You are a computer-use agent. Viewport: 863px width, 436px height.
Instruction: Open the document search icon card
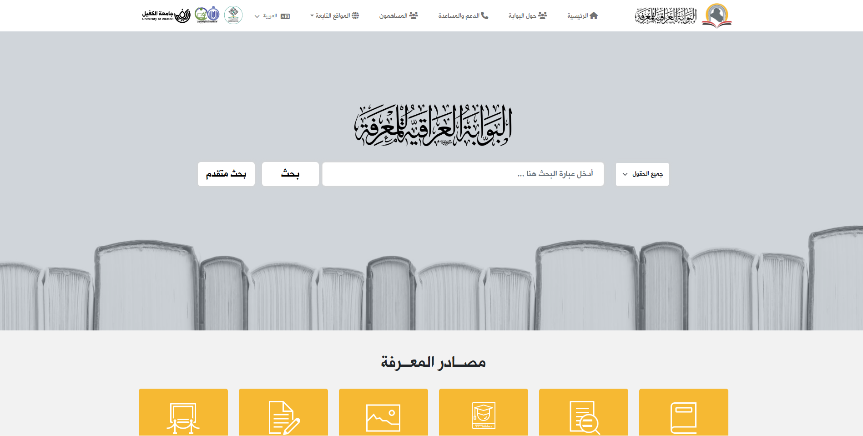(x=583, y=412)
